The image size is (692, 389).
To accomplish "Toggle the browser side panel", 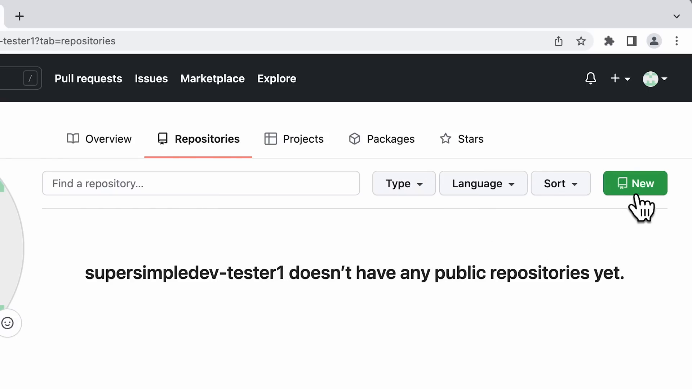I will point(631,41).
